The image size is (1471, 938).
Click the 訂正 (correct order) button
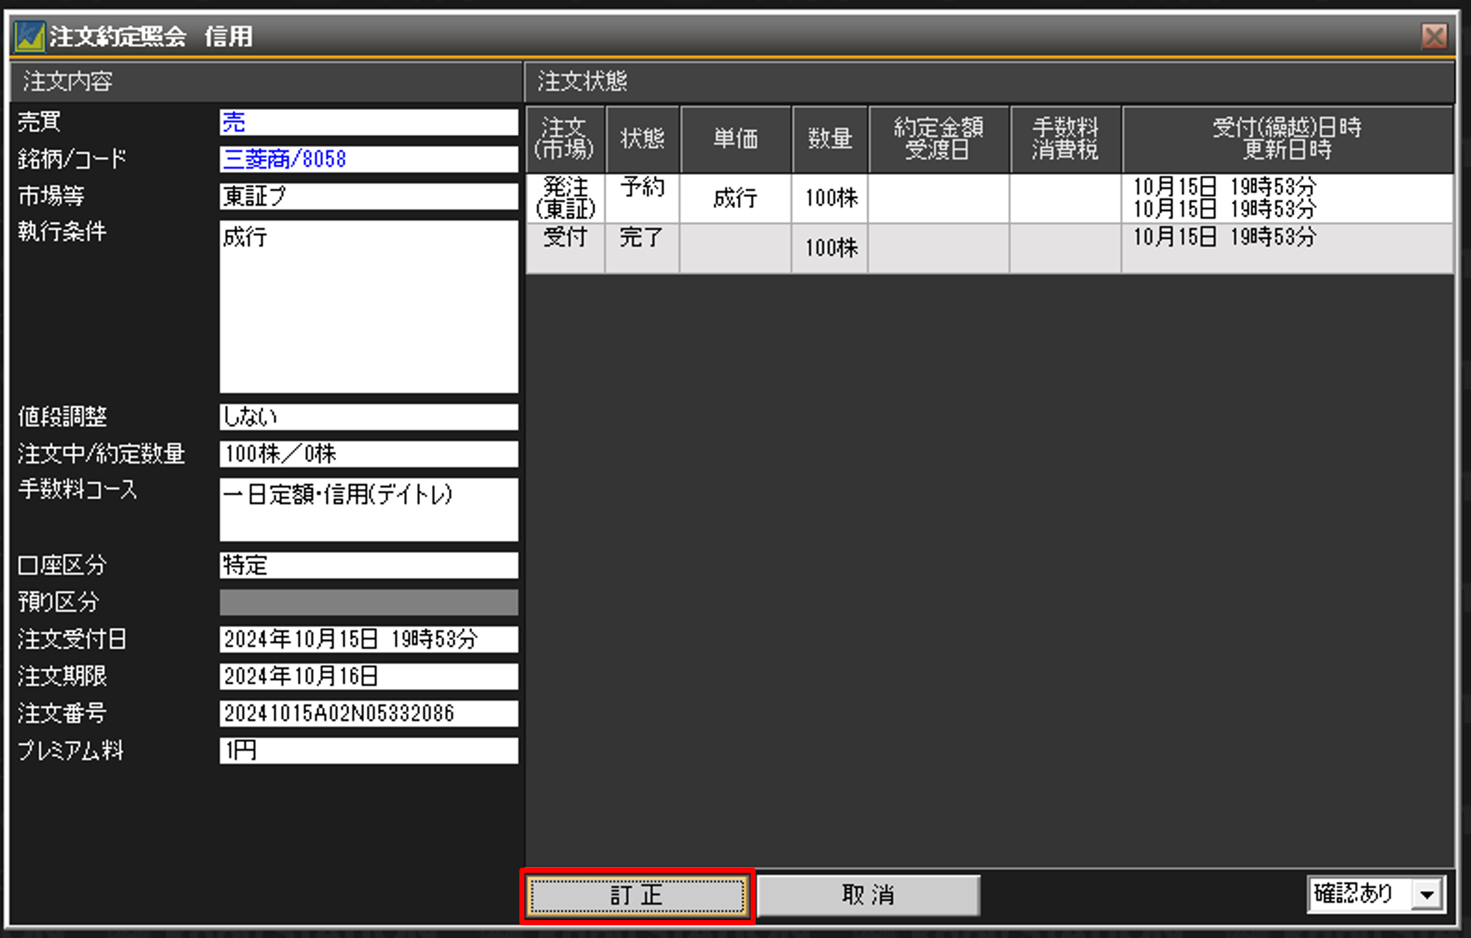click(637, 895)
